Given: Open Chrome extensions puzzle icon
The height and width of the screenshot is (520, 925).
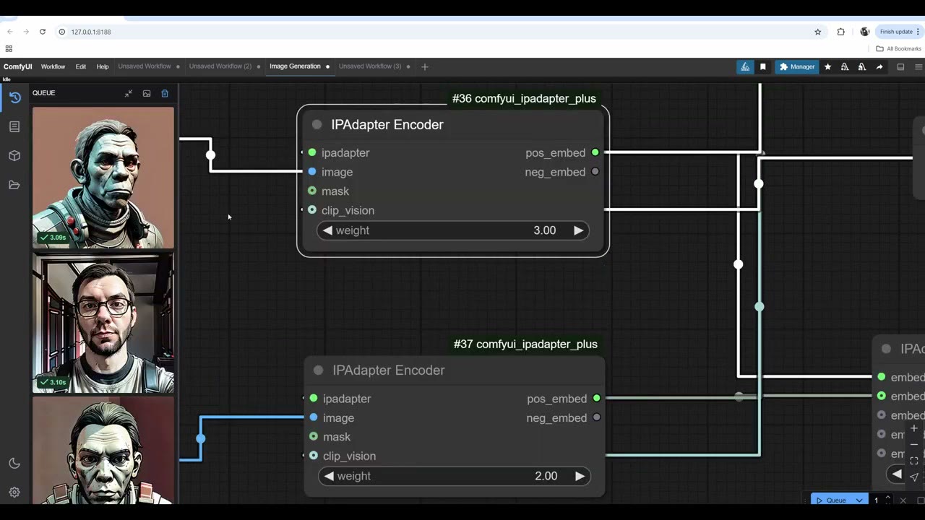Looking at the screenshot, I should pyautogui.click(x=840, y=32).
